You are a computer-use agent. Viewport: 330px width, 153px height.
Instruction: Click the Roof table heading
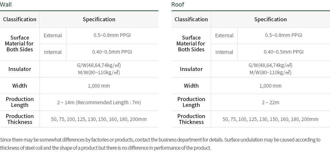[x=178, y=5]
